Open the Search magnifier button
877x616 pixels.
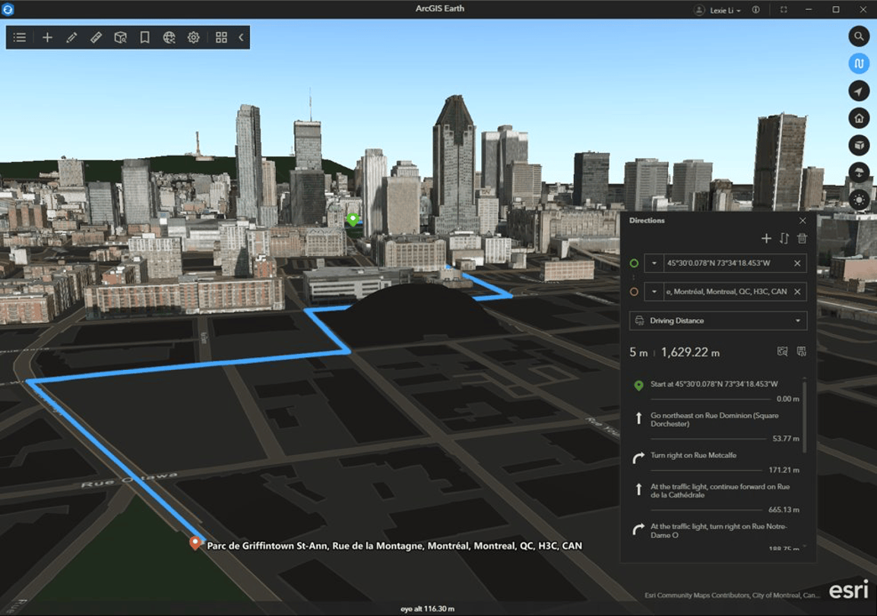859,36
